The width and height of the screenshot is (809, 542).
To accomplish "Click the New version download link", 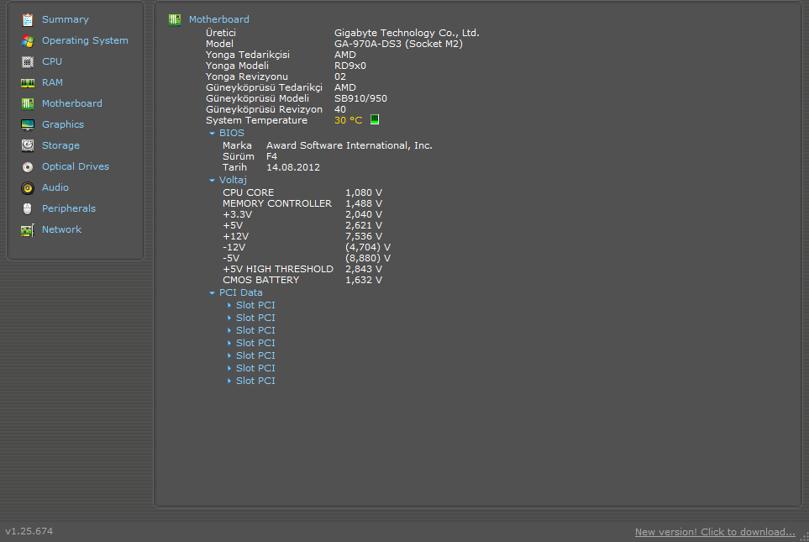I will click(715, 532).
